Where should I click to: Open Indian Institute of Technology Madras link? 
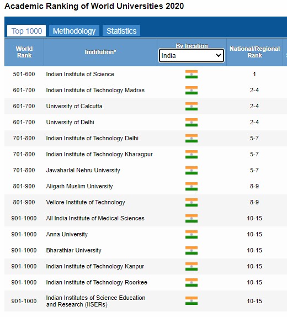[95, 90]
